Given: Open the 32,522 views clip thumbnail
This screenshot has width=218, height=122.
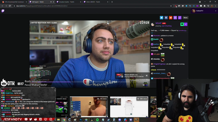Looking at the screenshot, I should point(62,107).
